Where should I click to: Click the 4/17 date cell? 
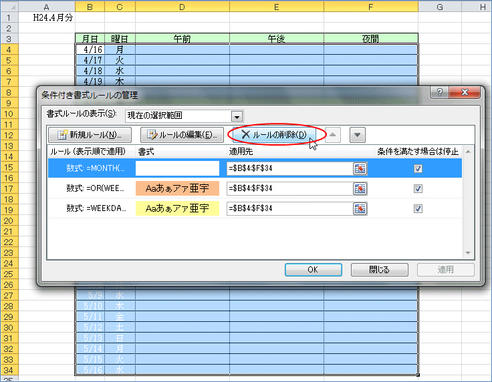90,60
